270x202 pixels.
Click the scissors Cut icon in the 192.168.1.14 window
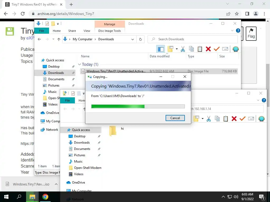click(x=209, y=119)
